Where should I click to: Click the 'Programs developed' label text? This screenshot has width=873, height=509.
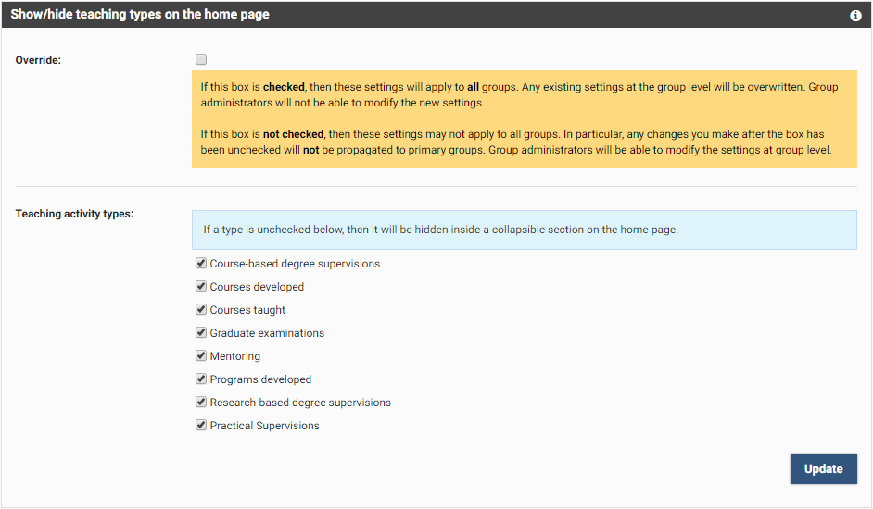(260, 379)
